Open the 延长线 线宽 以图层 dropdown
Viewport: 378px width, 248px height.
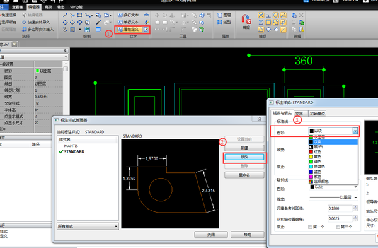(333, 198)
